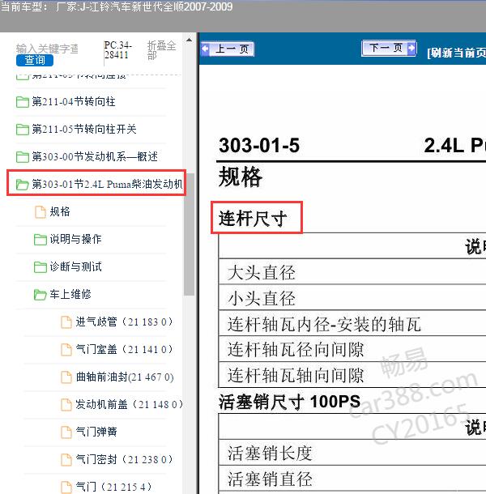Select 连杆轴瓦轴向间隙 table row
This screenshot has height=494, width=486.
[x=352, y=375]
